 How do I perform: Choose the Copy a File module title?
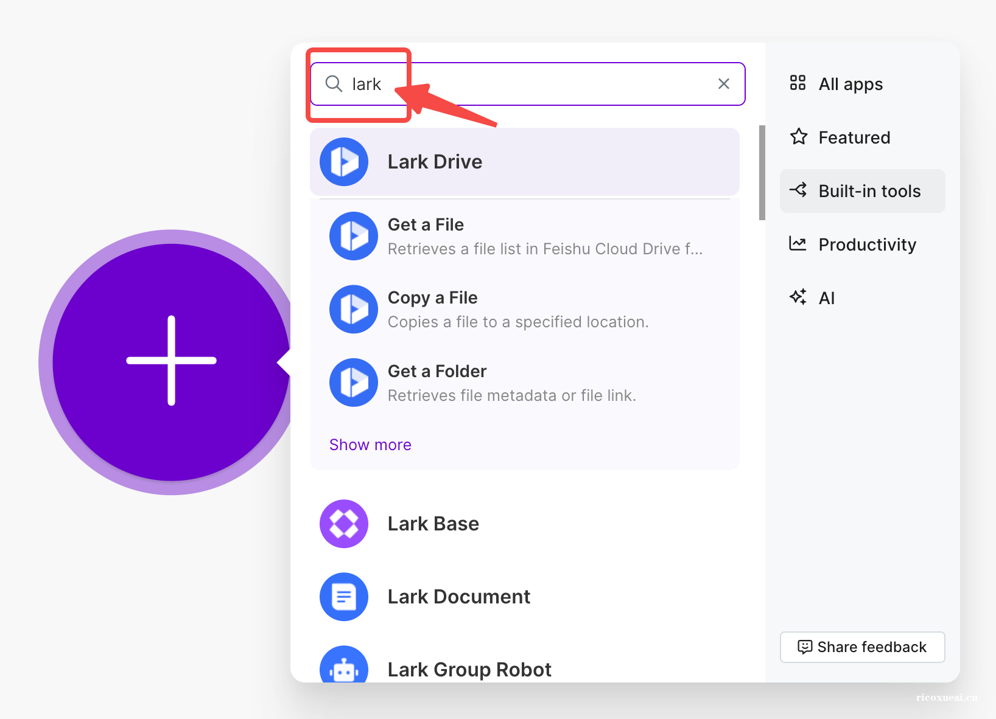(x=432, y=297)
